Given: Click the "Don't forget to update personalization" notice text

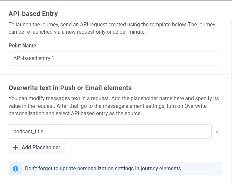Looking at the screenshot, I should (x=103, y=169).
